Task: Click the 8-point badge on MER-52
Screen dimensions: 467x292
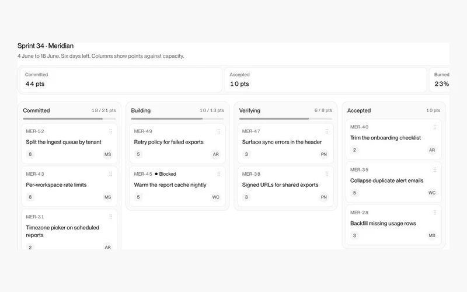Action: 30,154
